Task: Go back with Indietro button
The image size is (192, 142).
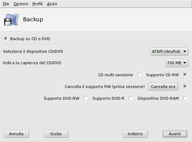Action: tap(135, 134)
